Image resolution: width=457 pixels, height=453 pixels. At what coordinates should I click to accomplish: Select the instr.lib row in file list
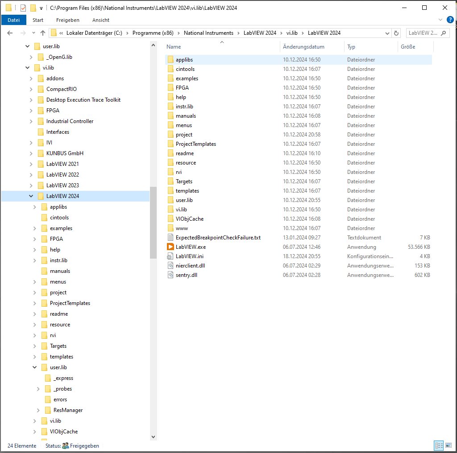pos(299,107)
